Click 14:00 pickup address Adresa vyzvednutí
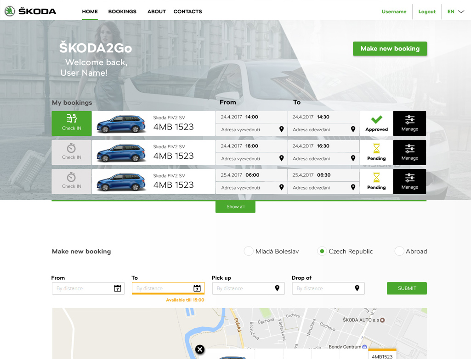Viewport: 471px width, 359px height. point(241,129)
